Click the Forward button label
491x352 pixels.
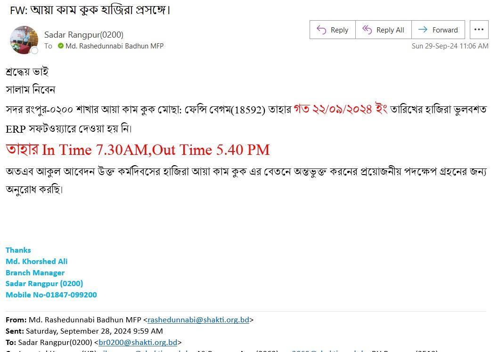445,30
